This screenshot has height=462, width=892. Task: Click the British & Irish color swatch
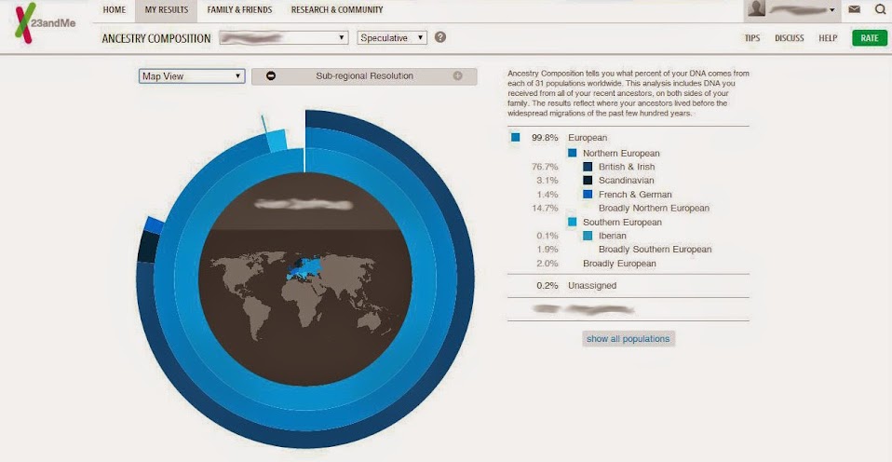click(x=588, y=167)
